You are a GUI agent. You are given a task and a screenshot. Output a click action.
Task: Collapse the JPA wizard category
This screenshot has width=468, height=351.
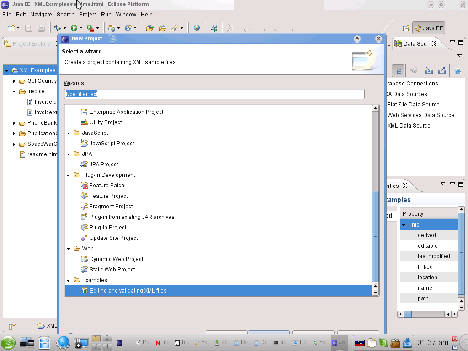click(x=69, y=154)
